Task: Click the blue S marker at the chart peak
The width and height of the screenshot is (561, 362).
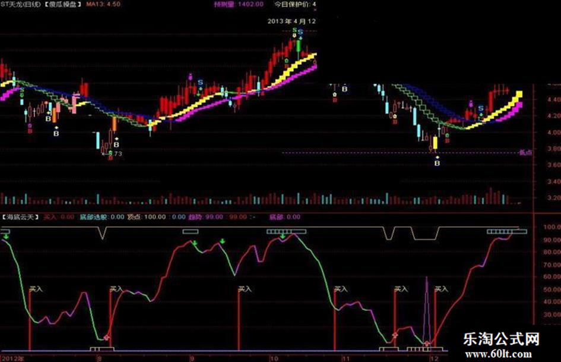Action: tap(300, 32)
